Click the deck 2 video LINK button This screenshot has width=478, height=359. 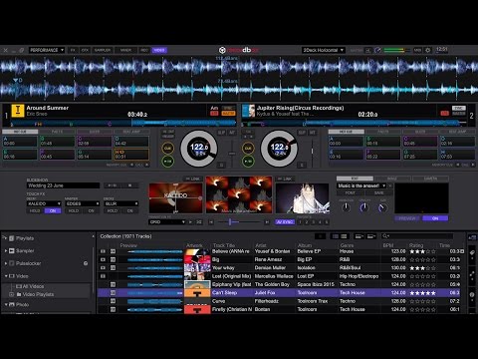285,179
